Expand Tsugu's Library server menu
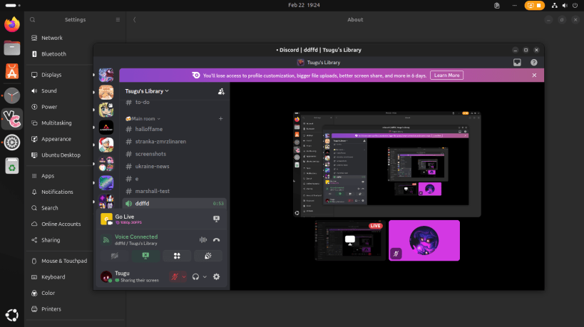Screen dimensions: 584x327 click(x=147, y=91)
